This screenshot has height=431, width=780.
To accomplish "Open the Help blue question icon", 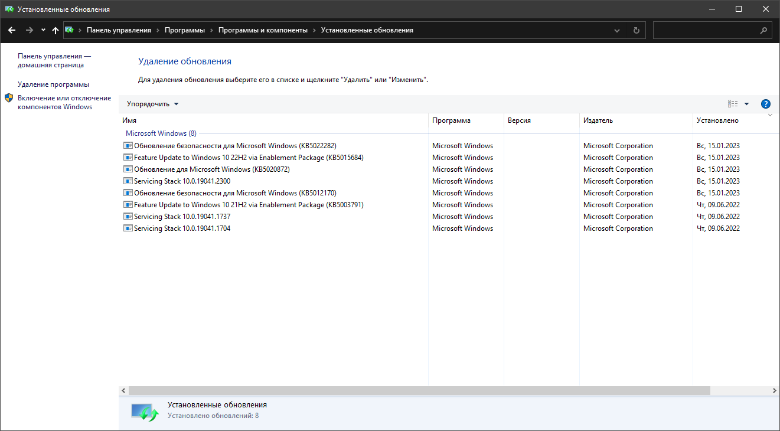I will 766,104.
